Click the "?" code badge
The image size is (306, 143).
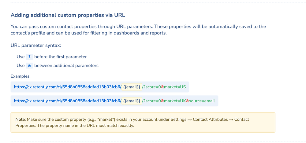click(29, 57)
